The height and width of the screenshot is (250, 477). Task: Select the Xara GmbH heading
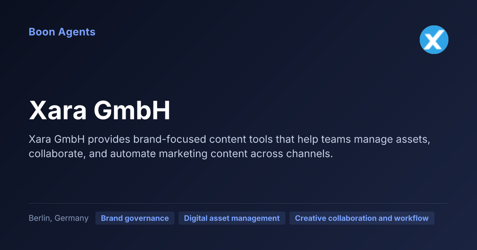pyautogui.click(x=99, y=111)
